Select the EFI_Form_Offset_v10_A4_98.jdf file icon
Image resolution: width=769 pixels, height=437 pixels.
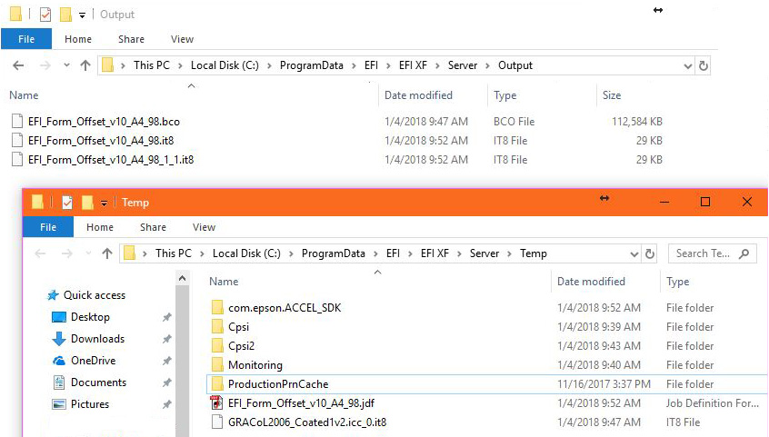click(216, 403)
